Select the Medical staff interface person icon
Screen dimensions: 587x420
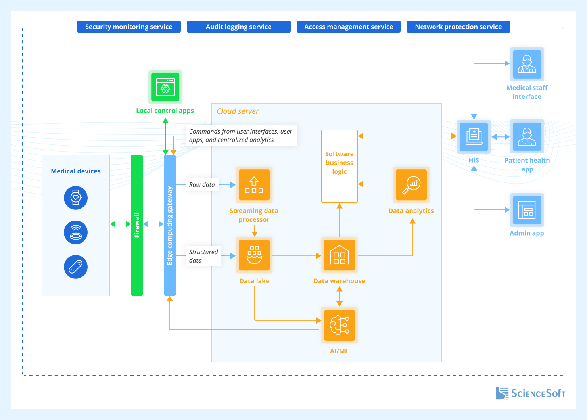[x=527, y=64]
